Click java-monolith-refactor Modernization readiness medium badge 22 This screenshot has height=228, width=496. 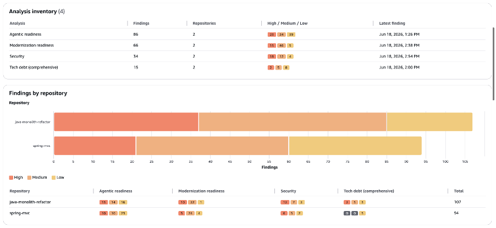pos(192,202)
